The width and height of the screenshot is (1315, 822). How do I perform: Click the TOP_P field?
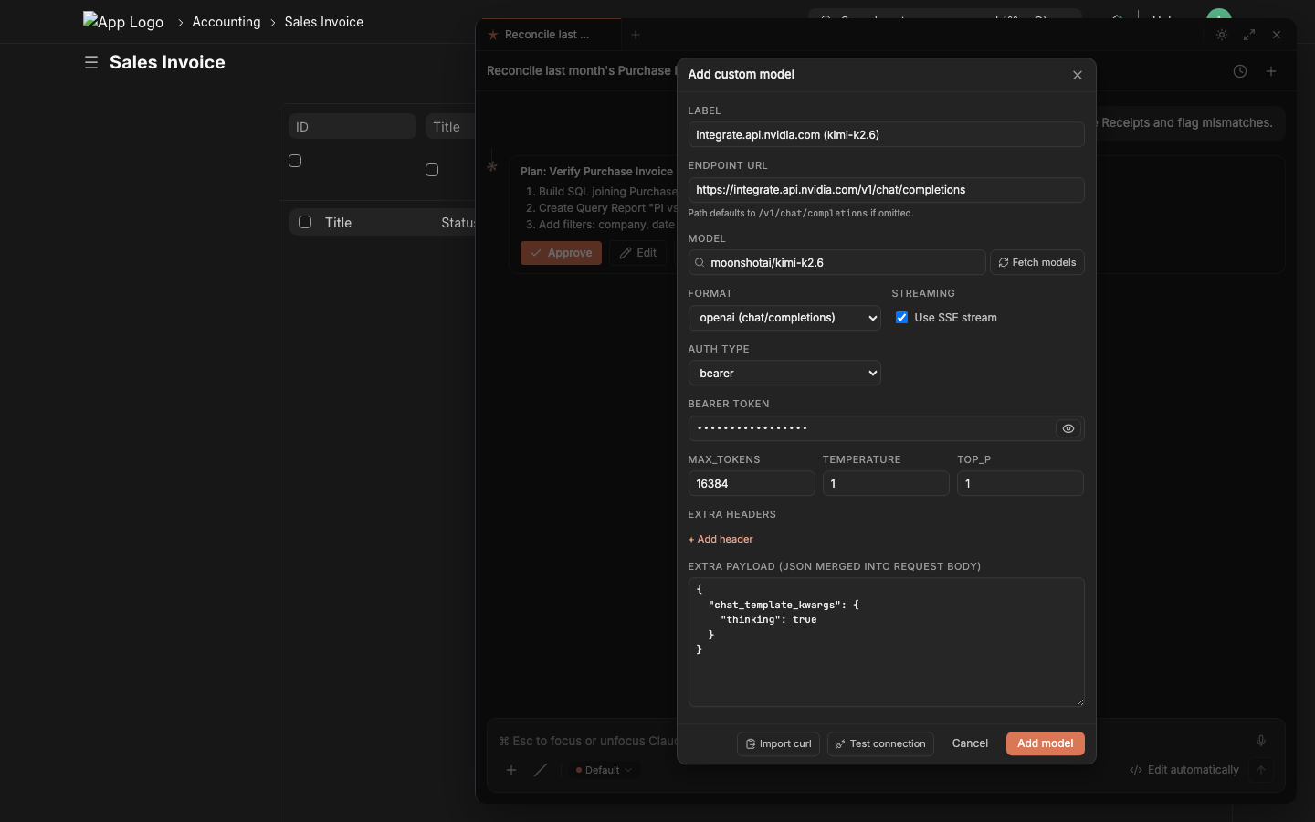[1020, 484]
